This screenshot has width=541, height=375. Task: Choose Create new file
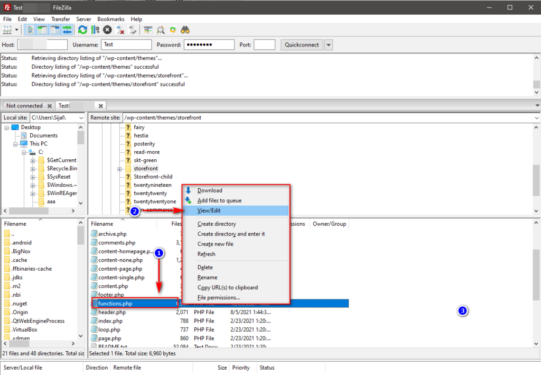[236, 244]
